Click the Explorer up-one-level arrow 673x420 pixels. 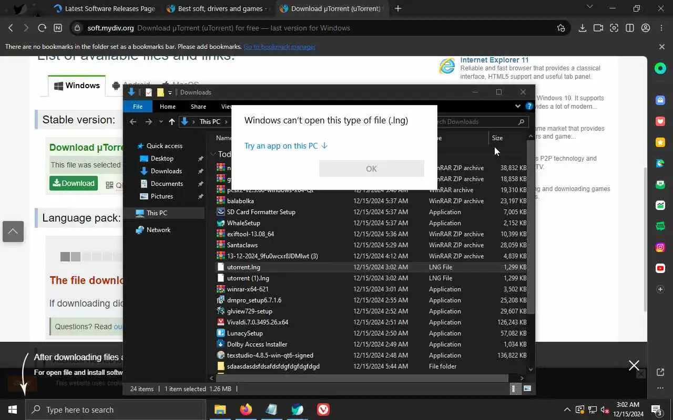pyautogui.click(x=171, y=122)
